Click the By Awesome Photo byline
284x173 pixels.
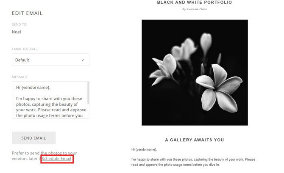(x=195, y=9)
